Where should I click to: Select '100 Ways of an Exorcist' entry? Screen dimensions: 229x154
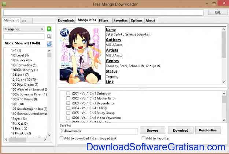(29, 89)
